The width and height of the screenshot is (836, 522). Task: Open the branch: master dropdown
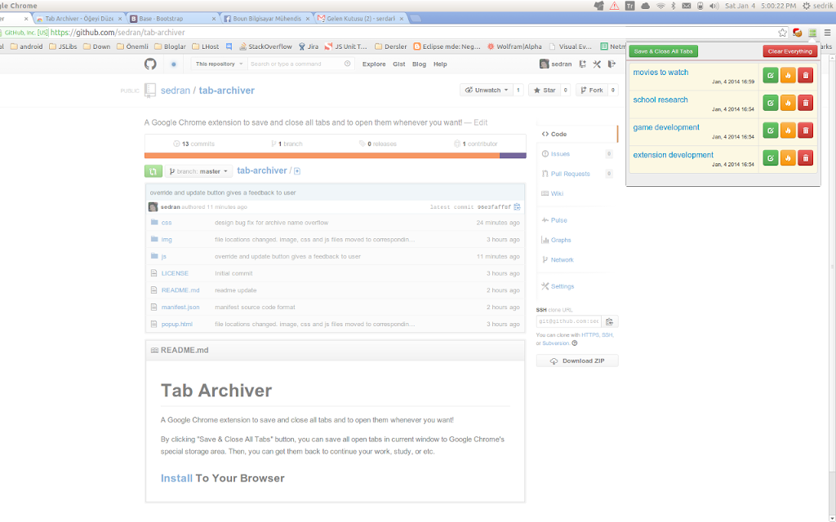pyautogui.click(x=199, y=171)
